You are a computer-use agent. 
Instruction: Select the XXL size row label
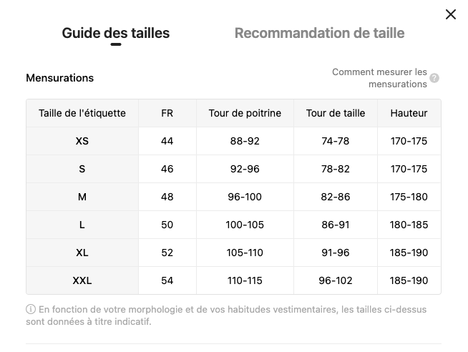[82, 280]
